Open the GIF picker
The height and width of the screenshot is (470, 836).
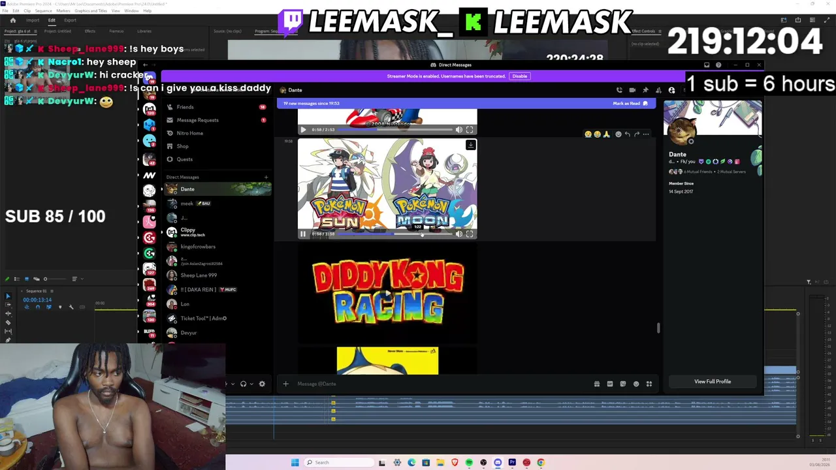click(x=610, y=384)
